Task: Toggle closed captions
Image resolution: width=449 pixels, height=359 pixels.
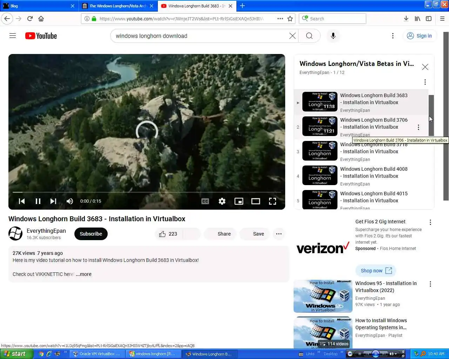Action: tap(205, 201)
